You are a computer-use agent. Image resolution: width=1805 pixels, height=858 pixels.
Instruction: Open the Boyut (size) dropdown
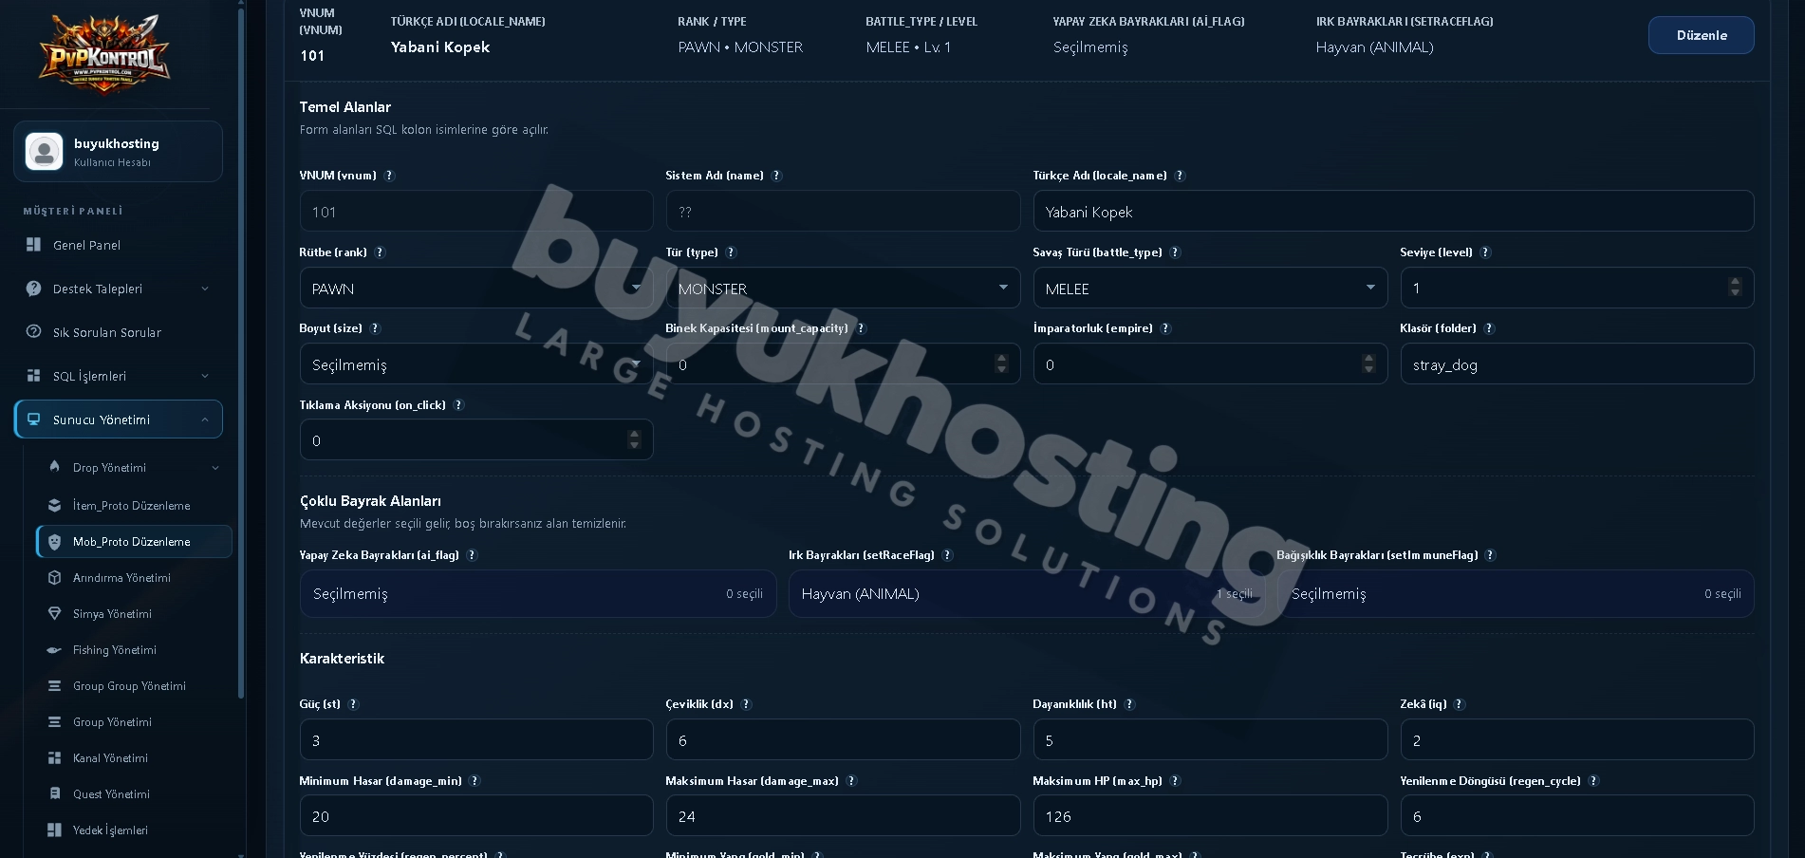(476, 364)
